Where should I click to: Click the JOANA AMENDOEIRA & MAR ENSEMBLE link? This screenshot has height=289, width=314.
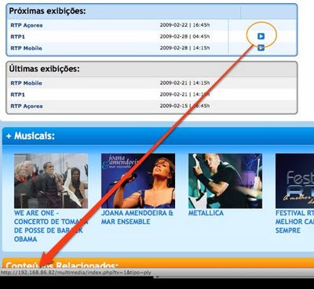click(x=137, y=217)
